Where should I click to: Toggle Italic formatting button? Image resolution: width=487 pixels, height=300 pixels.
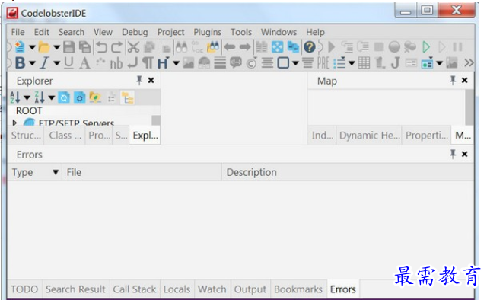(44, 63)
